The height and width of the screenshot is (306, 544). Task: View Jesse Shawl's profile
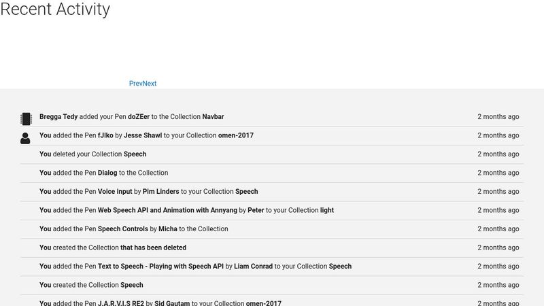coord(143,135)
